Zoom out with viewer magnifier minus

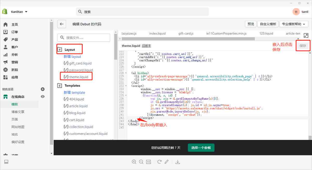pos(141,162)
